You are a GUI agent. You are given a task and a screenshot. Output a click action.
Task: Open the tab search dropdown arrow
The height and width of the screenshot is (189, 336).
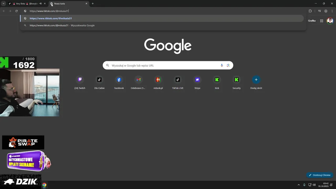3,4
